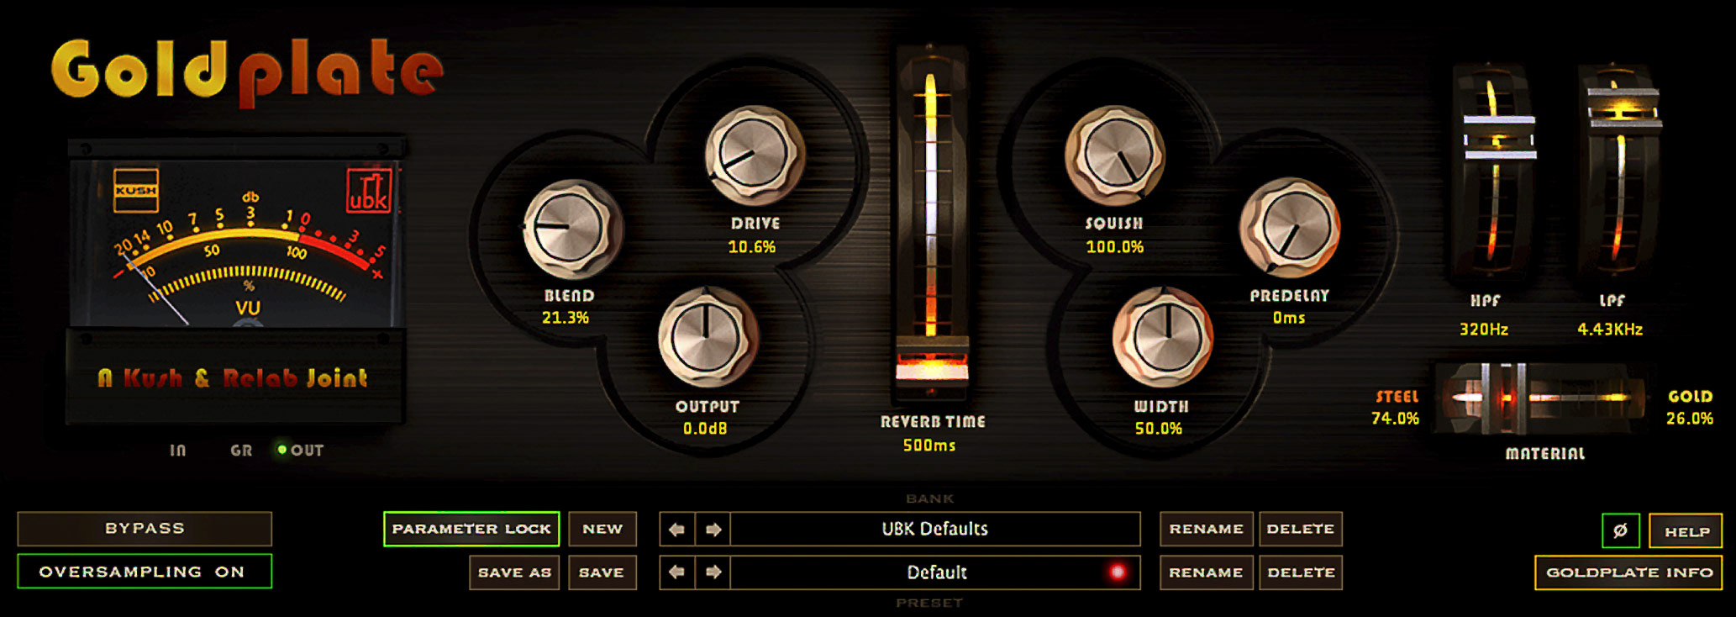Screen dimensions: 1736x617
Task: Click the UBK red logo on meter
Action: tap(368, 190)
